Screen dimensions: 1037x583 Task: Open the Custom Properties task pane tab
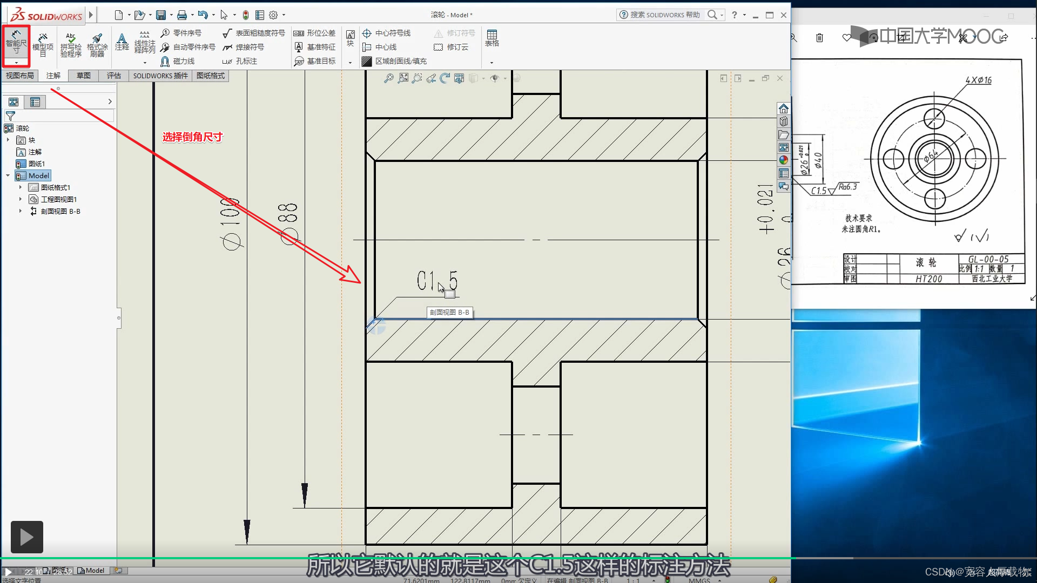click(783, 173)
